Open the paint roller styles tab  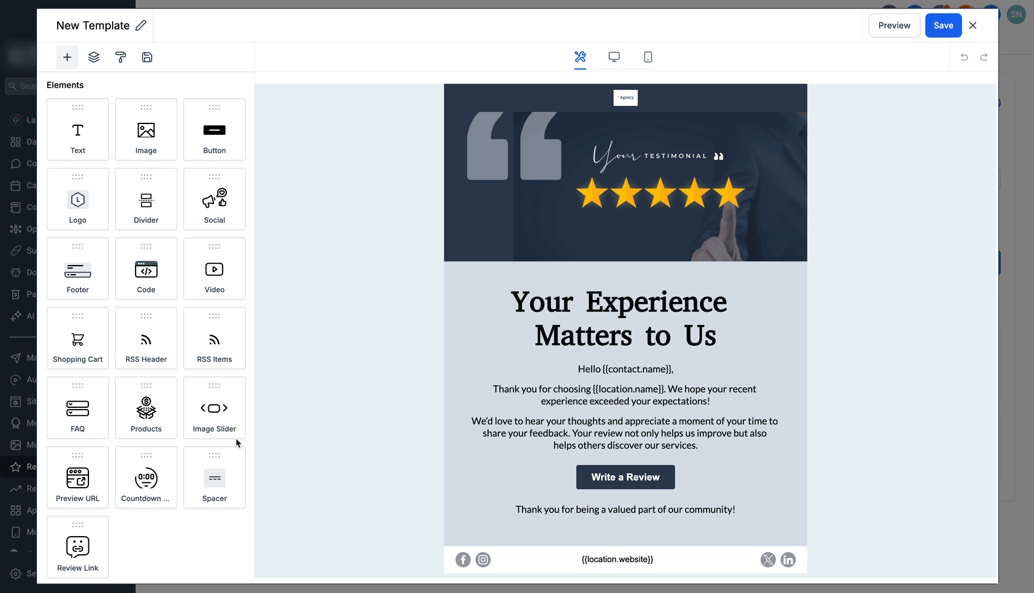pyautogui.click(x=120, y=57)
